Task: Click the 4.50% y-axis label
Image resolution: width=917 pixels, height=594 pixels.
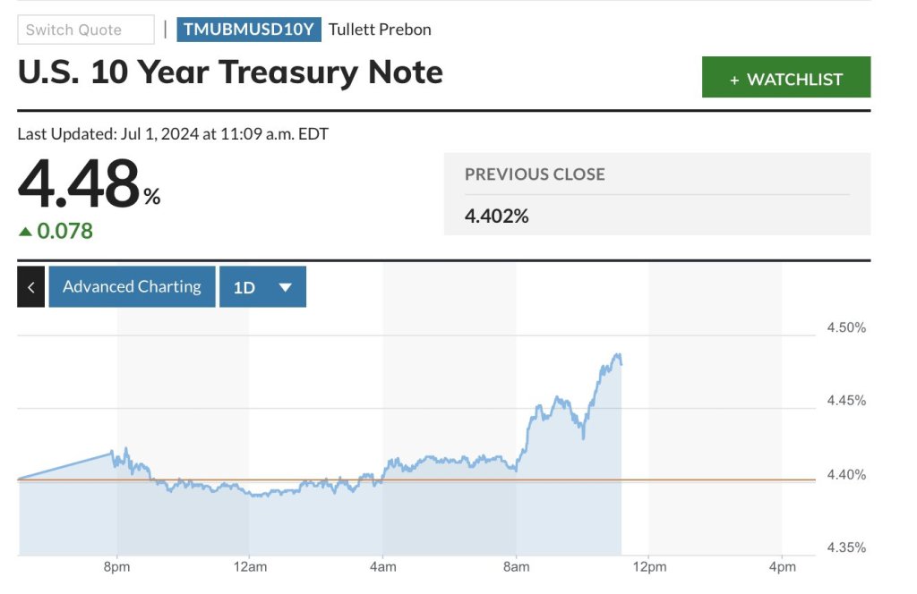Action: pyautogui.click(x=846, y=327)
